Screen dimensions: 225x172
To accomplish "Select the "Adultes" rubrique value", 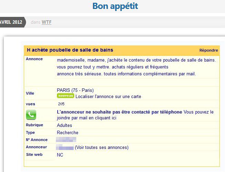I will [x=65, y=126].
